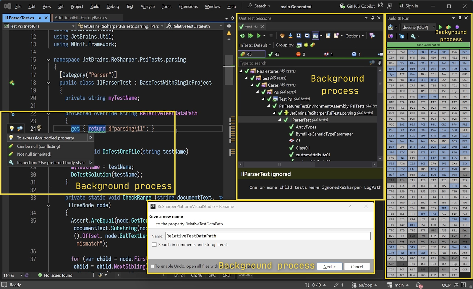Screen dimensions: 473x289
Task: Click the blue minus Collapse All icon
Action: pos(307,36)
